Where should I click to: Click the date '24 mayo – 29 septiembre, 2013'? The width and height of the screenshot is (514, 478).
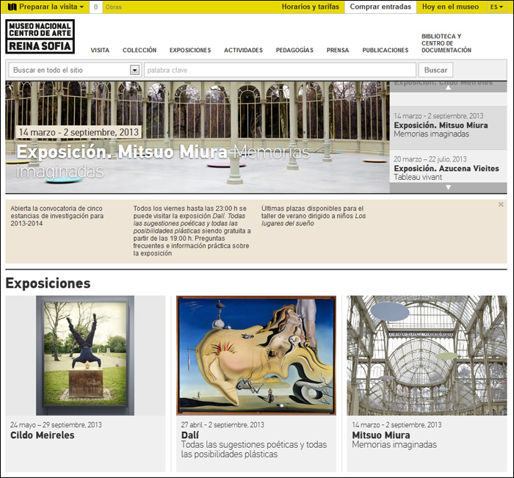(x=56, y=424)
